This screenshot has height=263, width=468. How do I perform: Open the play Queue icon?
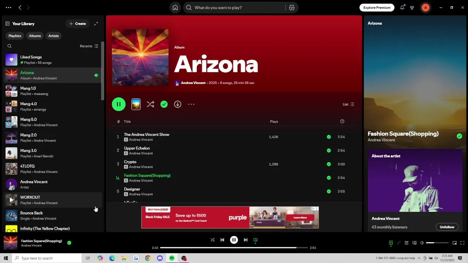click(406, 243)
